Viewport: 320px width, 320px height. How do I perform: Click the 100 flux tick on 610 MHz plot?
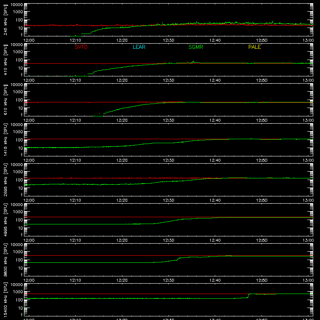19,100
